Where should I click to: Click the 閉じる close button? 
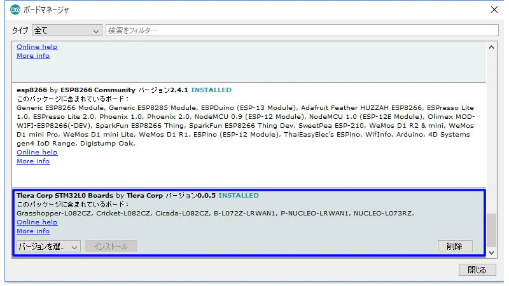coord(477,269)
